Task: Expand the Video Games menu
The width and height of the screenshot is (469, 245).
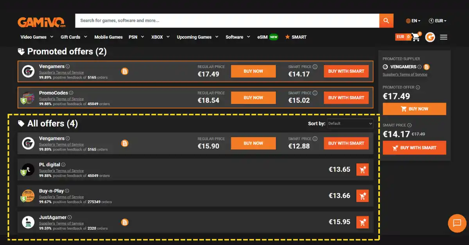Action: point(37,37)
